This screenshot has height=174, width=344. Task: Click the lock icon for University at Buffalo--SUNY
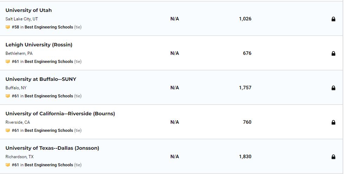click(x=333, y=88)
